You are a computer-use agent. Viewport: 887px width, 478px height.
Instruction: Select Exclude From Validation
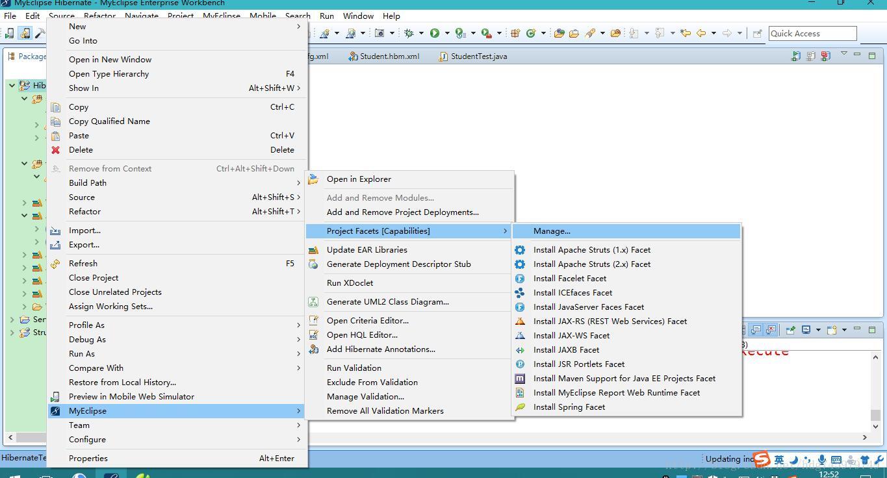pyautogui.click(x=409, y=383)
